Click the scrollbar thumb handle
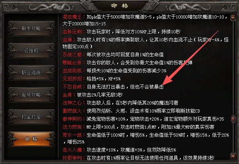Viewport: 239px width, 164px height. [233, 119]
